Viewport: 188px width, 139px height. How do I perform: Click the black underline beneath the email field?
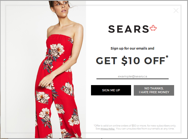click(x=132, y=79)
